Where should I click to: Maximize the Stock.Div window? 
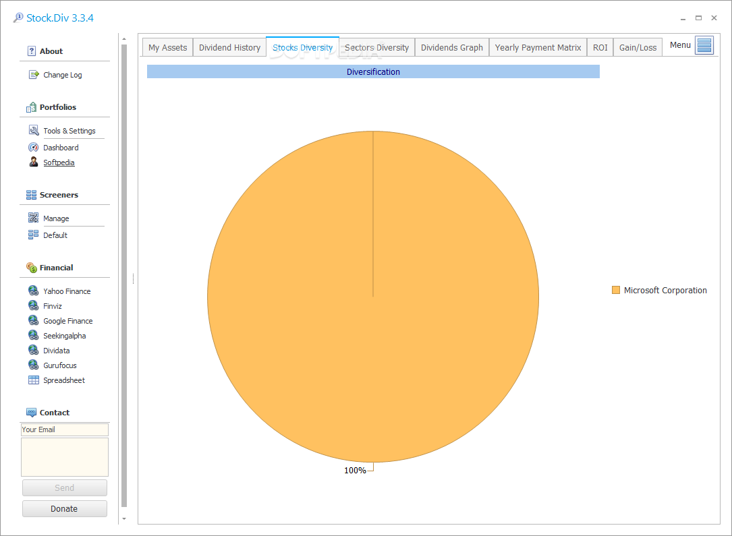click(698, 18)
